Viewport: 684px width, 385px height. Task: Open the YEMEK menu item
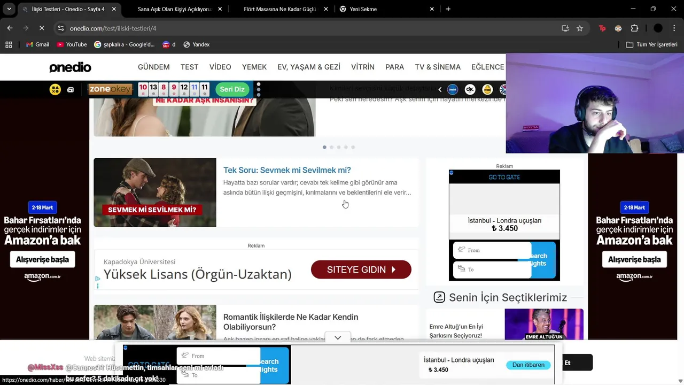click(x=254, y=67)
